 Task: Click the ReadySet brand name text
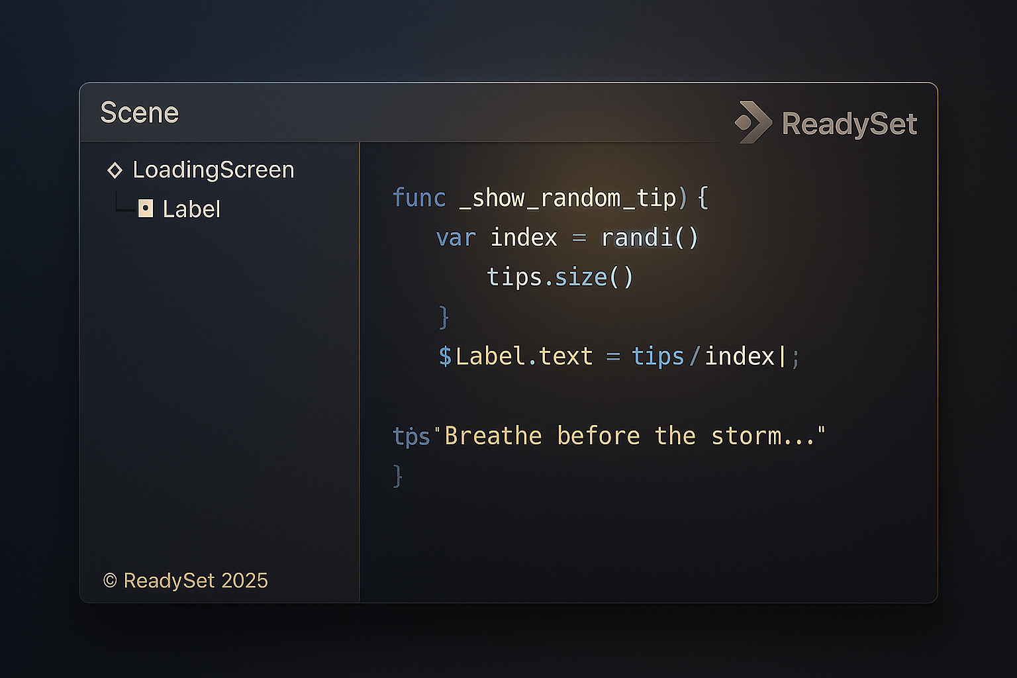pyautogui.click(x=849, y=124)
